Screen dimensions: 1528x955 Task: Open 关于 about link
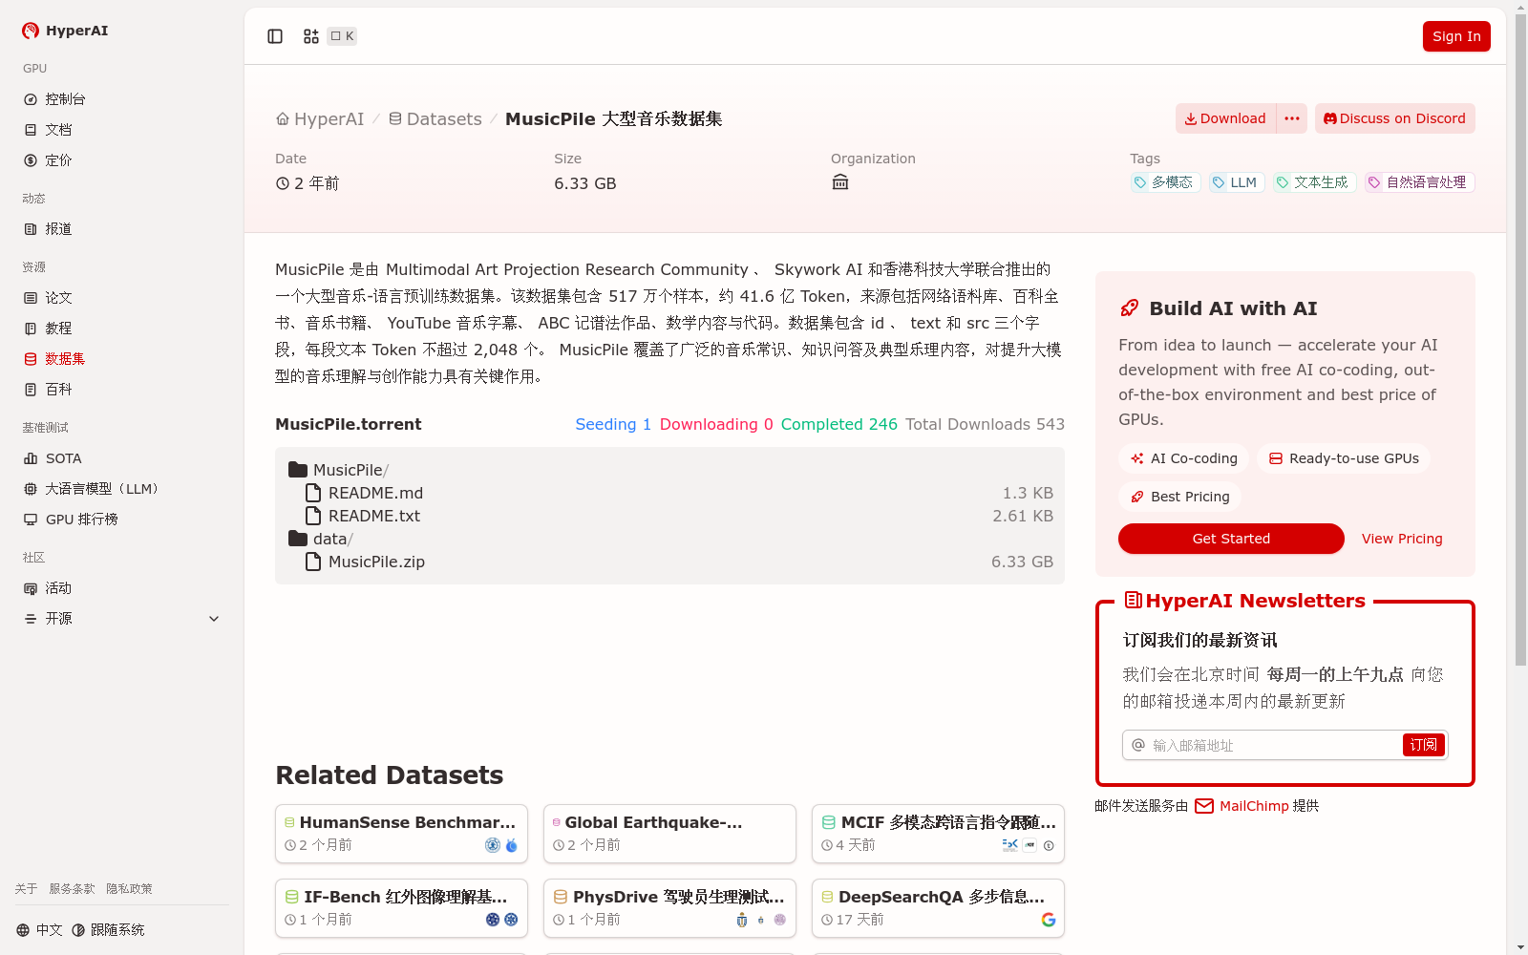[26, 889]
